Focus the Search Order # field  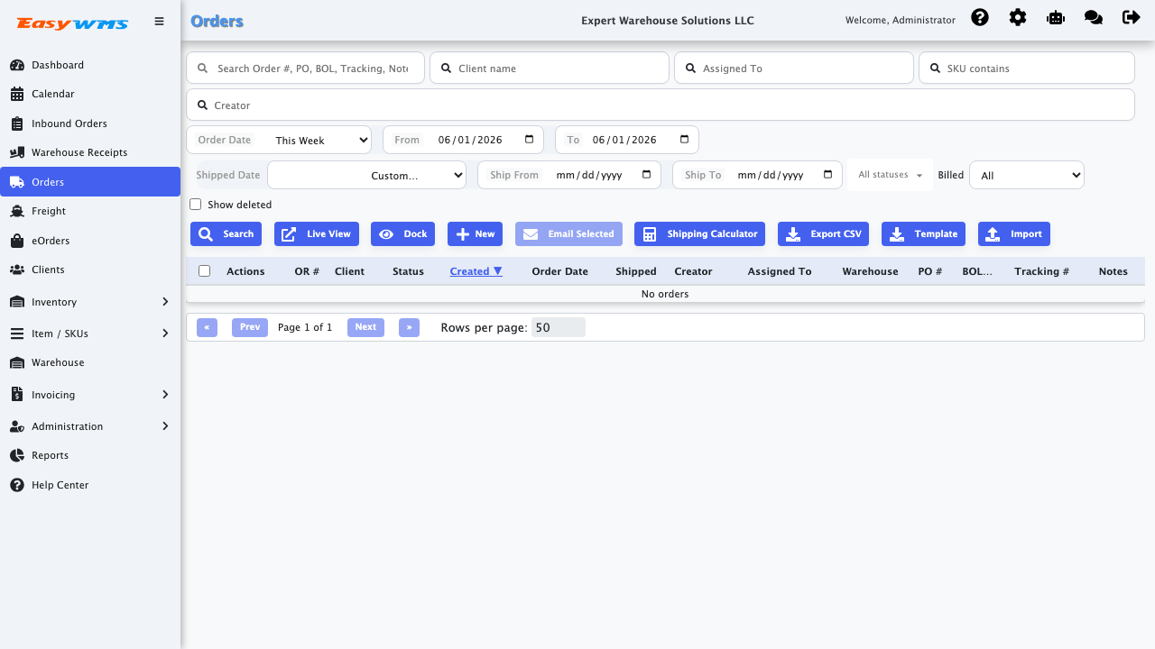click(305, 68)
